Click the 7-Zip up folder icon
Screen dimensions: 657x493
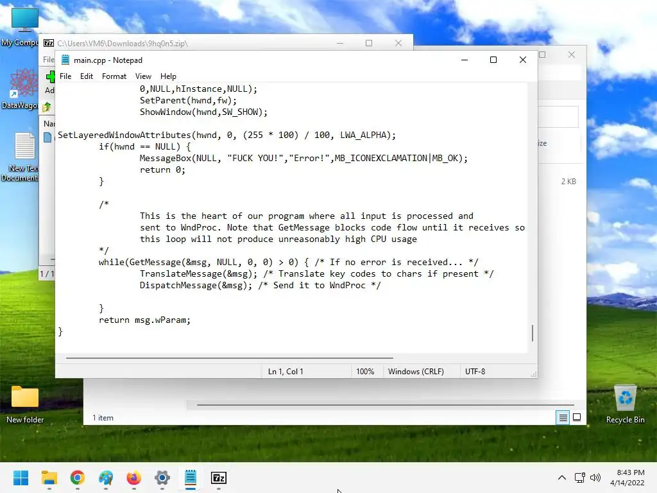point(46,107)
